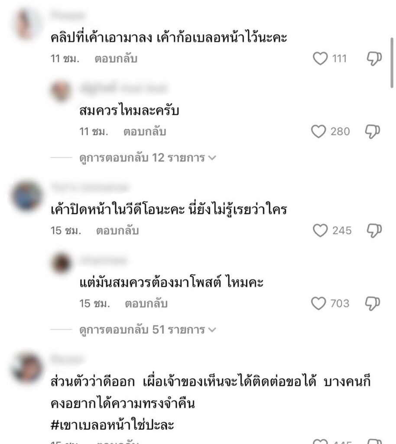Click ตอบกลับ under the 245-likes comment
Screen dimensions: 396x444
pyautogui.click(x=117, y=231)
